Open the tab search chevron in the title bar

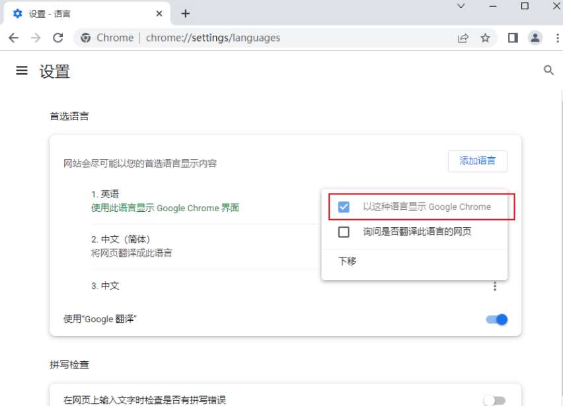pos(461,6)
